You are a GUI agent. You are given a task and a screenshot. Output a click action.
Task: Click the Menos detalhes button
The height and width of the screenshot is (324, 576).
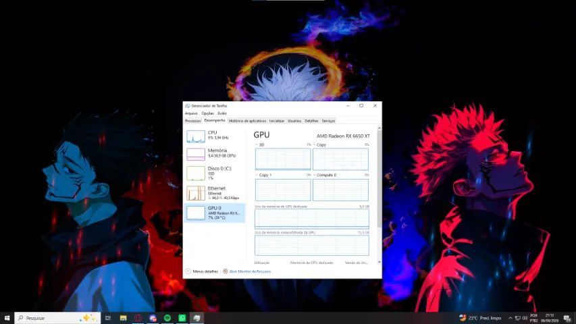pyautogui.click(x=202, y=271)
